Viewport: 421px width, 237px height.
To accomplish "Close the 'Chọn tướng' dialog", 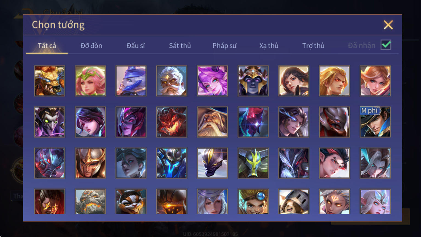I will pos(388,25).
